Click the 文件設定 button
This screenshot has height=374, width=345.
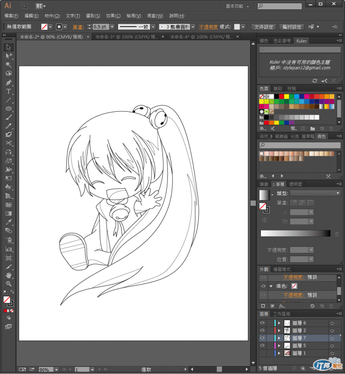coord(264,27)
